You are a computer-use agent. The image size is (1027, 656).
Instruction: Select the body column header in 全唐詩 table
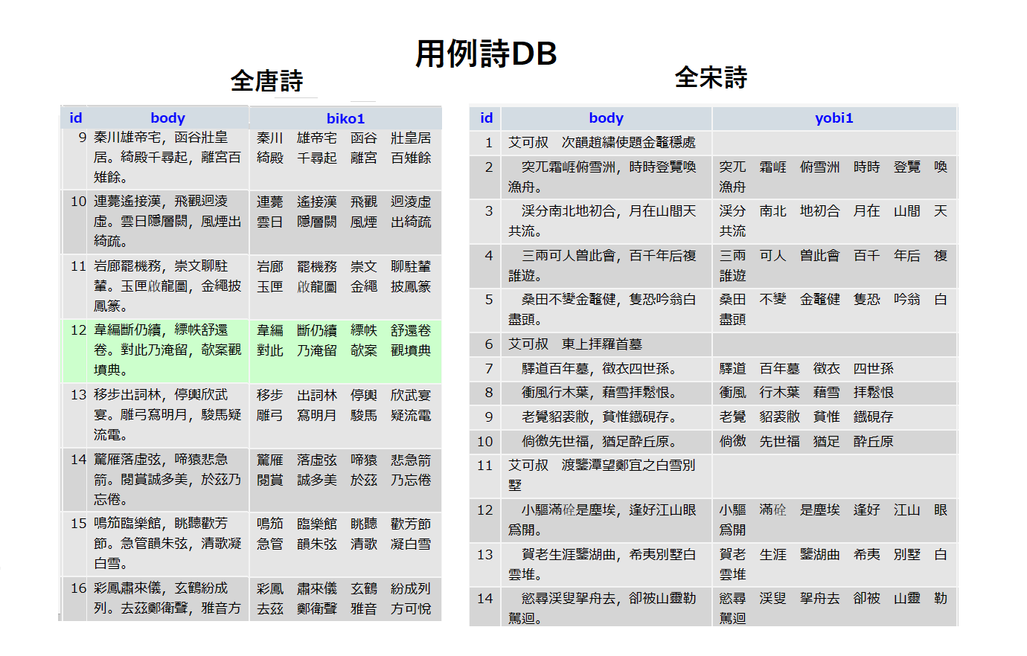(x=168, y=118)
